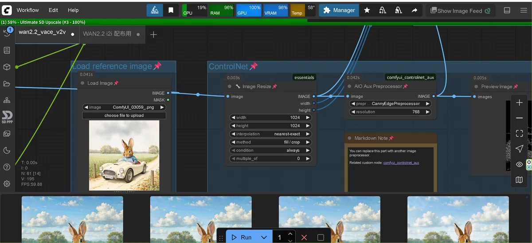Image resolution: width=532 pixels, height=243 pixels.
Task: Click Show Image Feed button
Action: (x=461, y=11)
